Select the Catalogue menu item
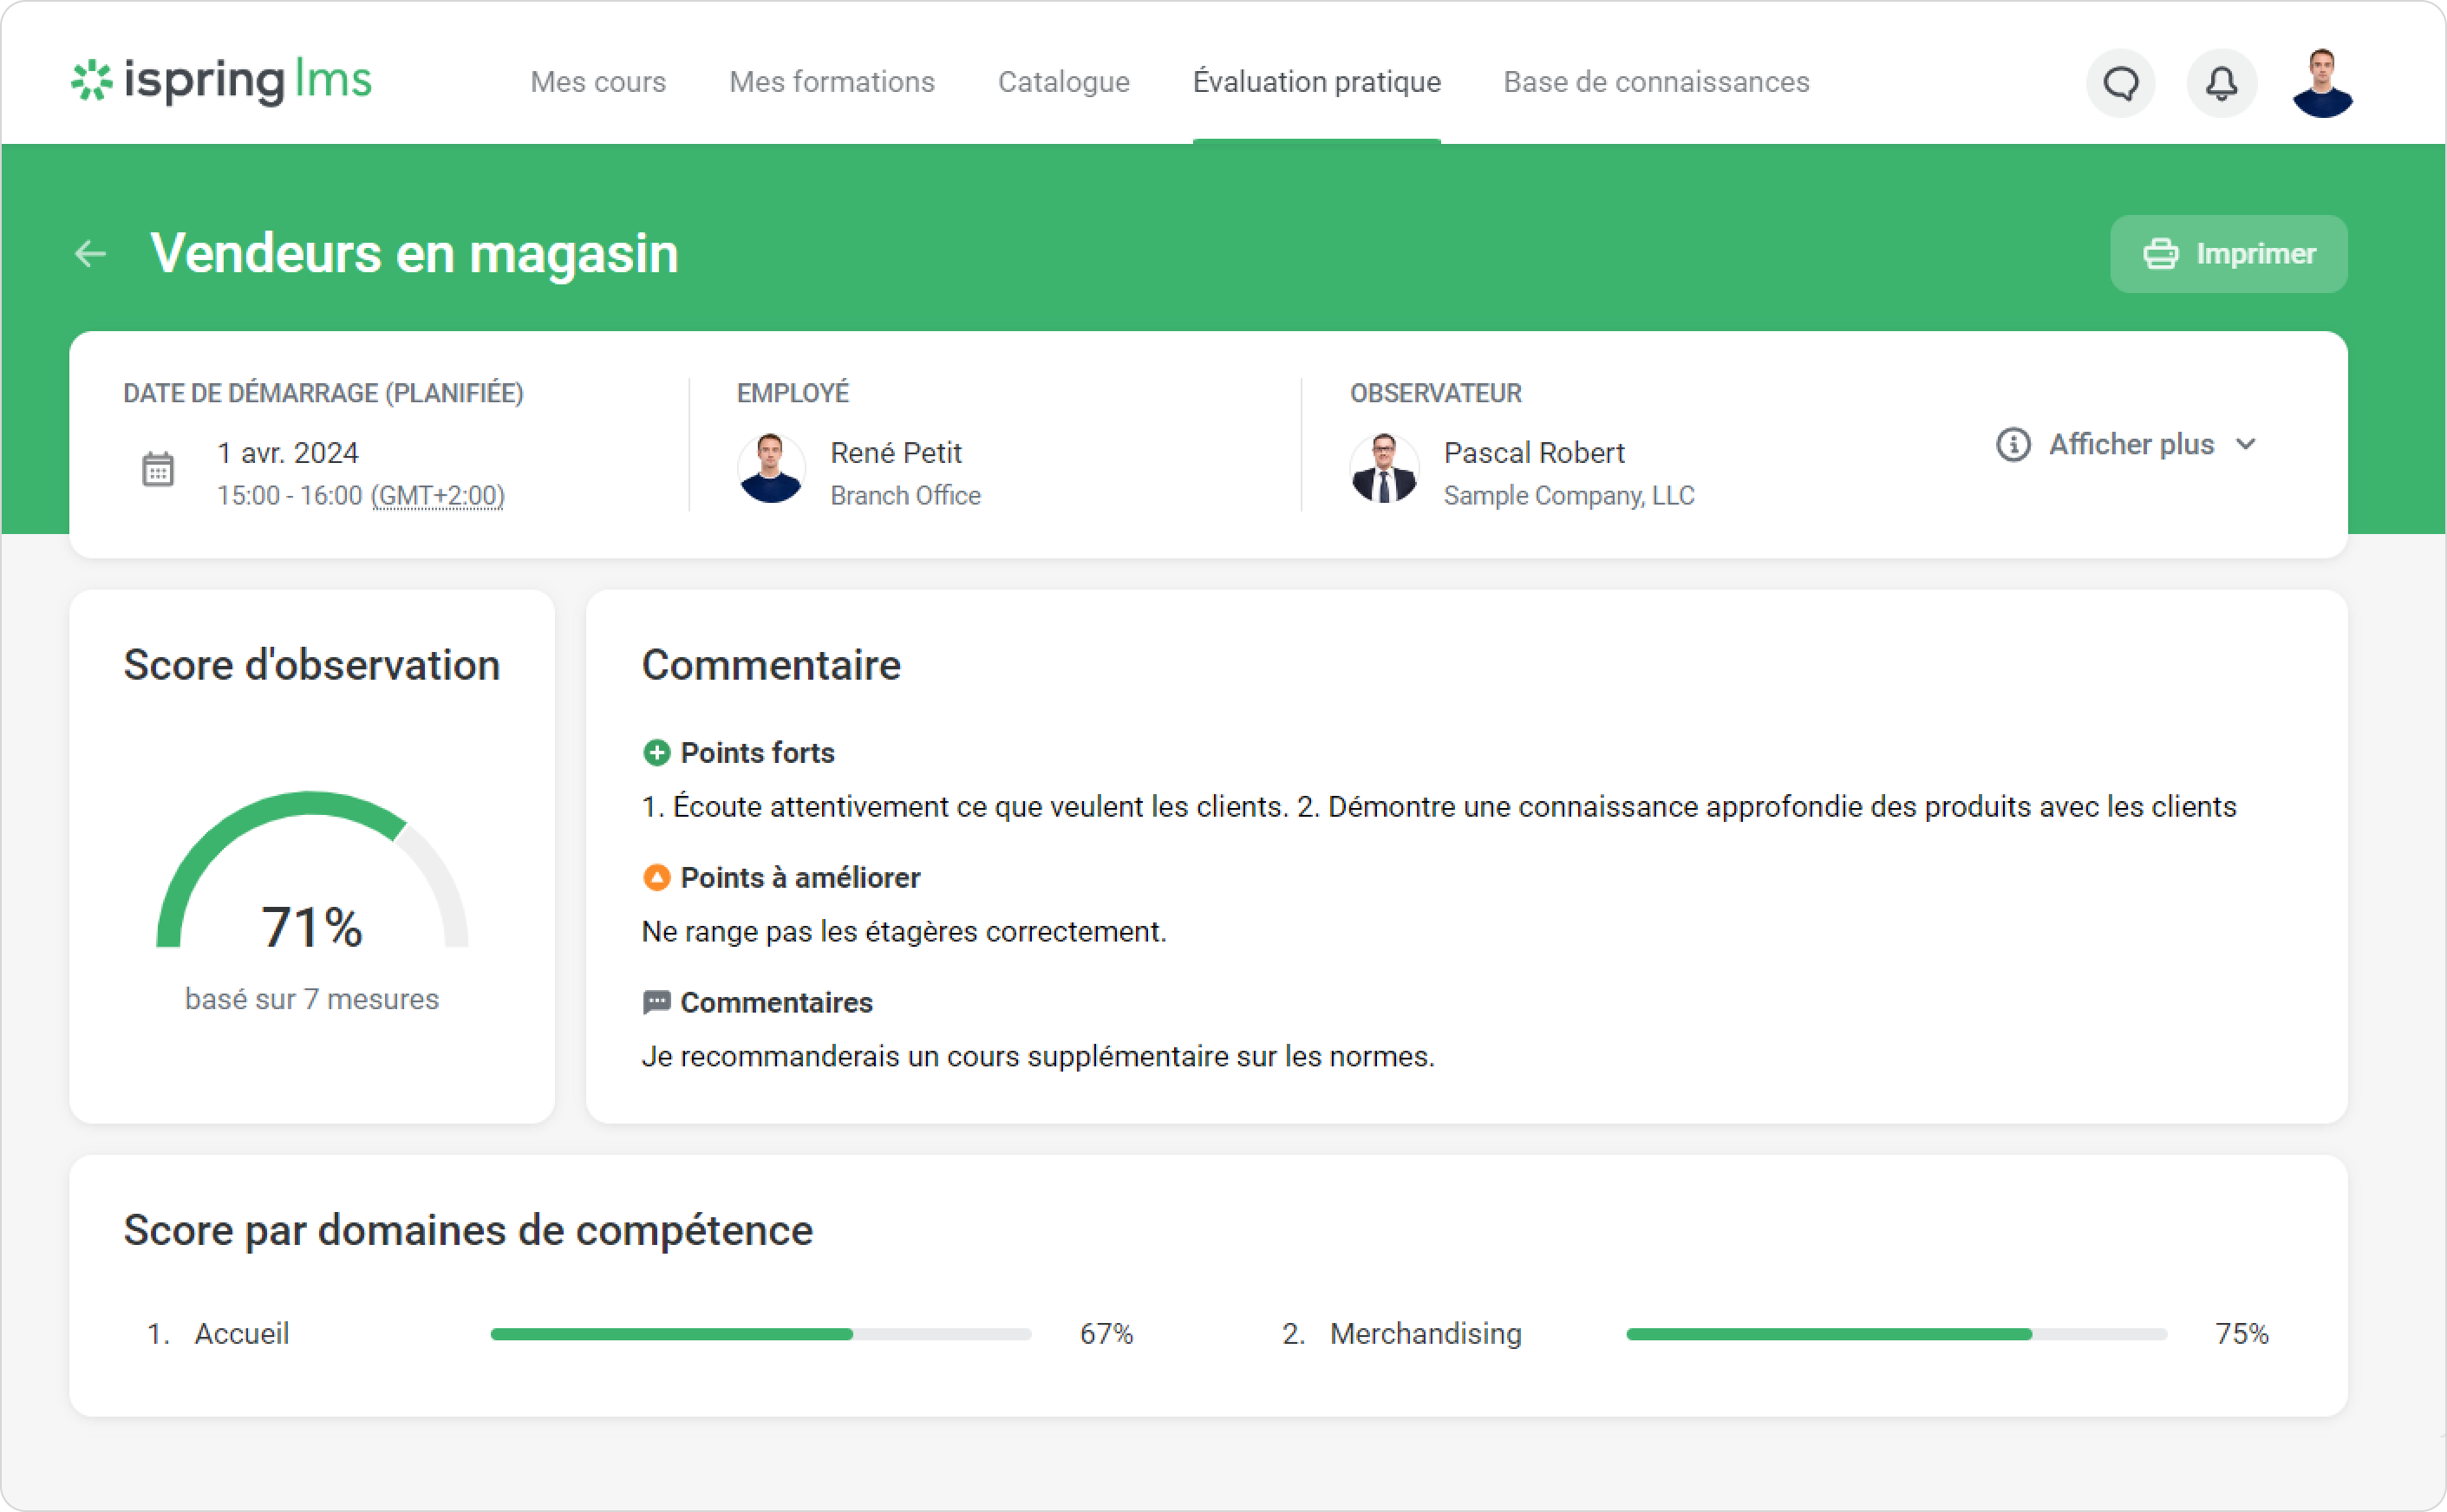Image resolution: width=2447 pixels, height=1512 pixels. pyautogui.click(x=1063, y=82)
